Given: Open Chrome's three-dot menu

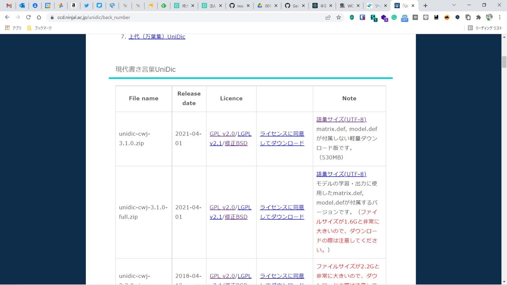Looking at the screenshot, I should pos(500,18).
